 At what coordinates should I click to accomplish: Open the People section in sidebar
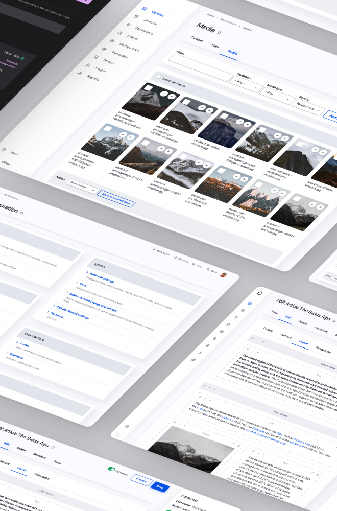tap(100, 69)
